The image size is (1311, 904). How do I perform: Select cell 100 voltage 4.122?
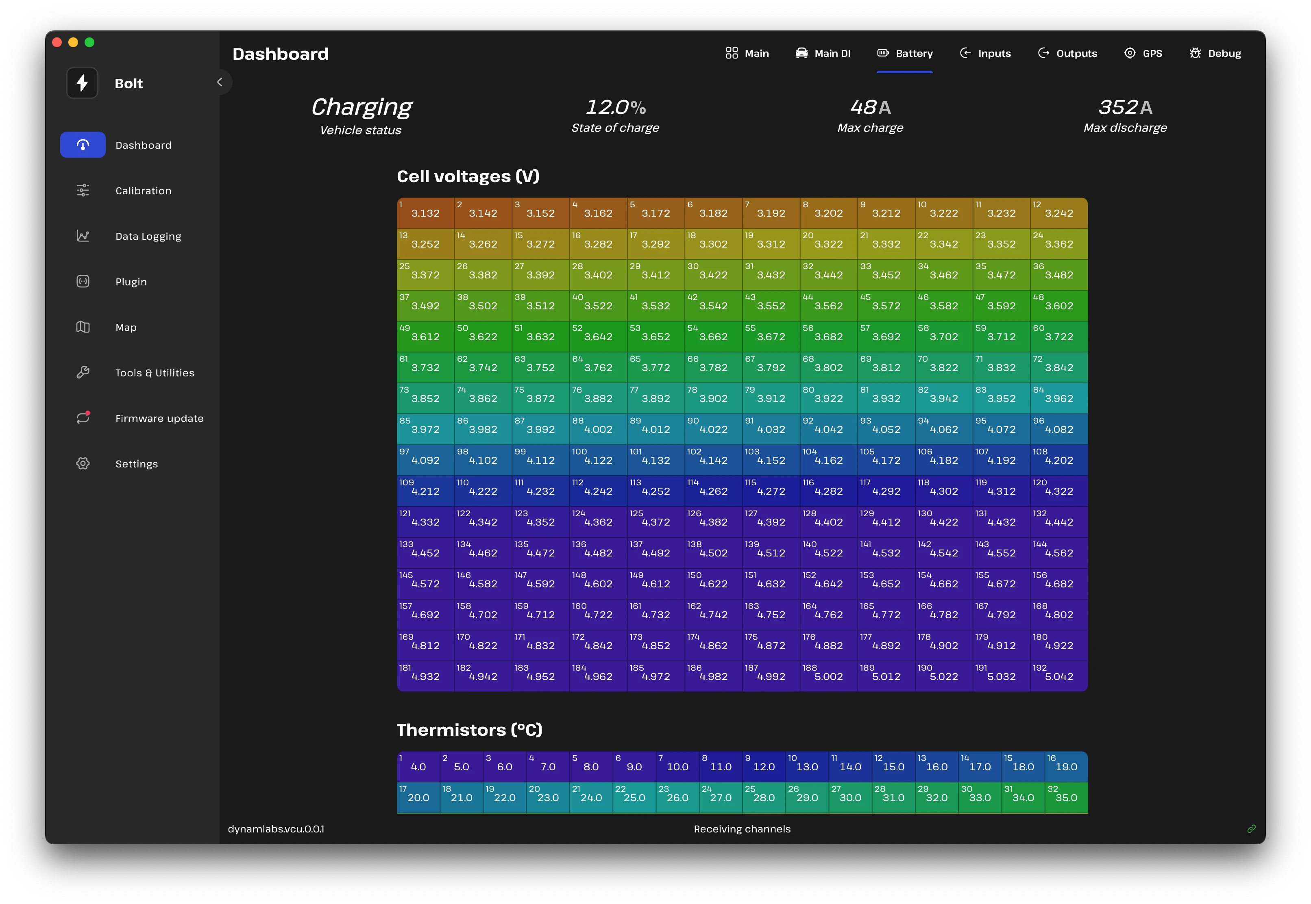(598, 460)
